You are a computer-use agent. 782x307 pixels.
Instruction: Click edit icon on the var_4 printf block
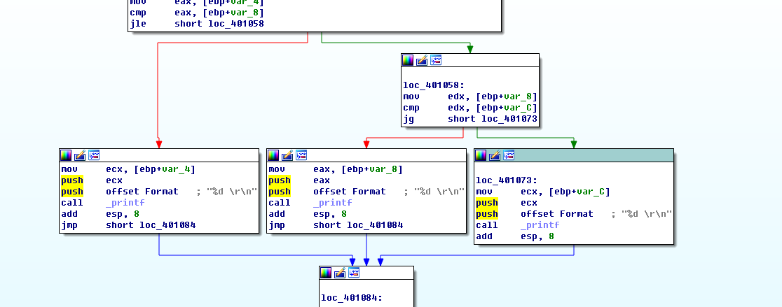80,155
